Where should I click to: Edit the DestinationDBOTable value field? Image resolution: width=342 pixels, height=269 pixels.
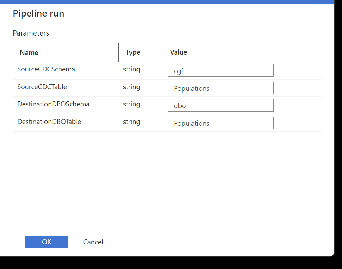point(220,123)
